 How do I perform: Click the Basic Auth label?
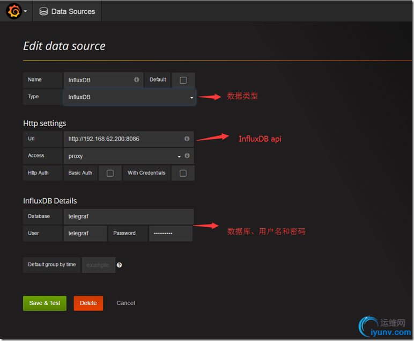[x=80, y=173]
